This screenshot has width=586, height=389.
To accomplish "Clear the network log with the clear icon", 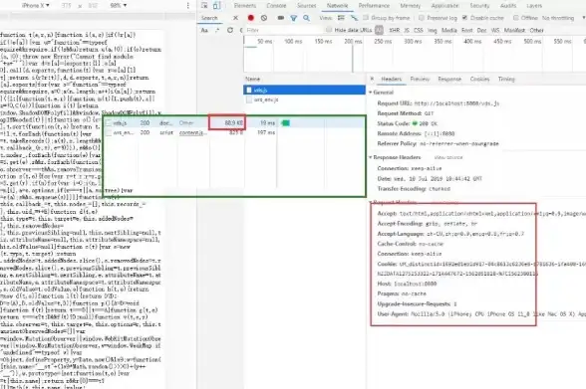I will tap(264, 18).
